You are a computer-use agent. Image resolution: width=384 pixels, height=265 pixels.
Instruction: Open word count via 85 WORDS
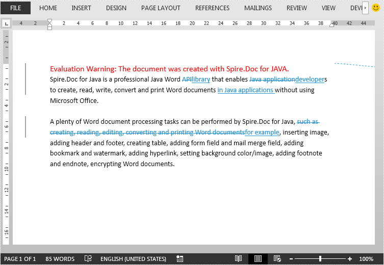click(60, 259)
